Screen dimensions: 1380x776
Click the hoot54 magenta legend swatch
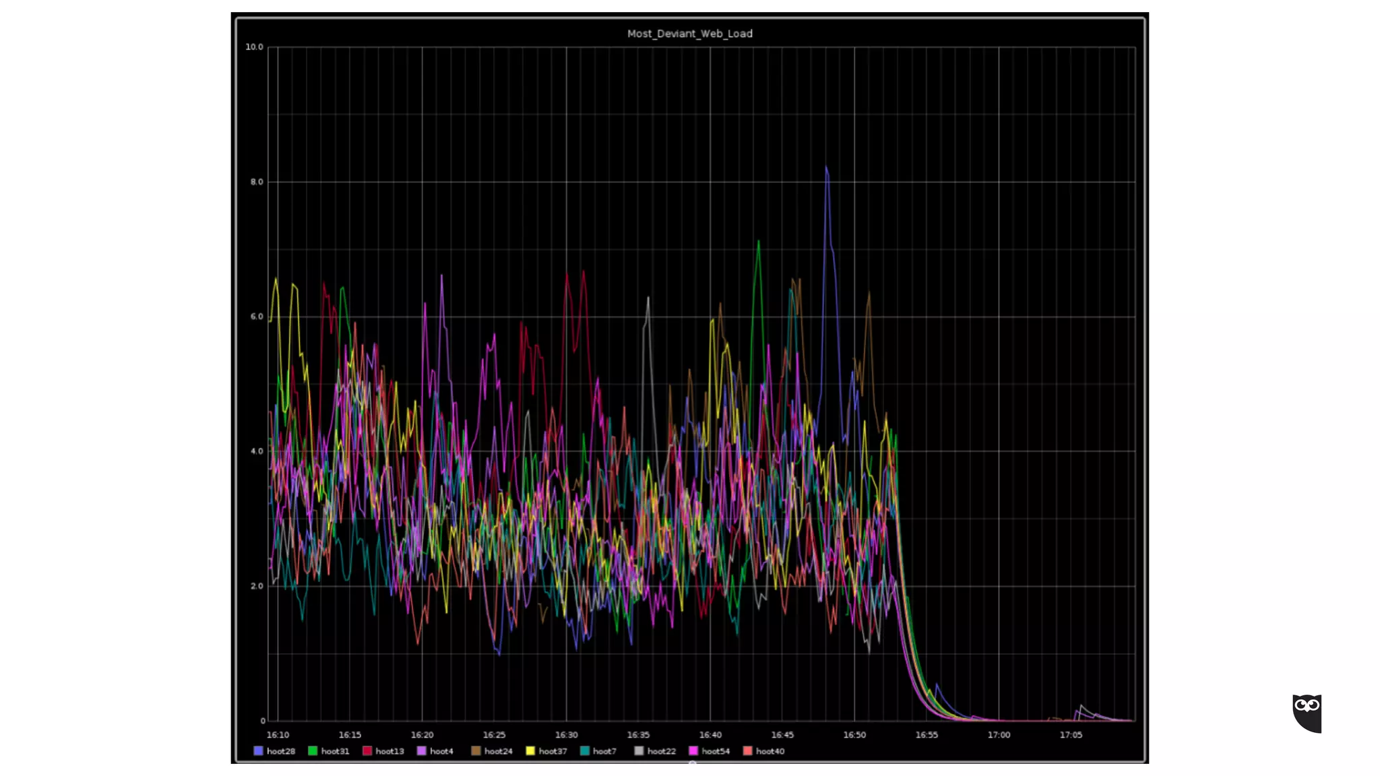click(x=693, y=750)
